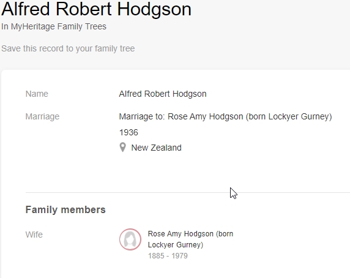Click the Name field label

tap(37, 94)
